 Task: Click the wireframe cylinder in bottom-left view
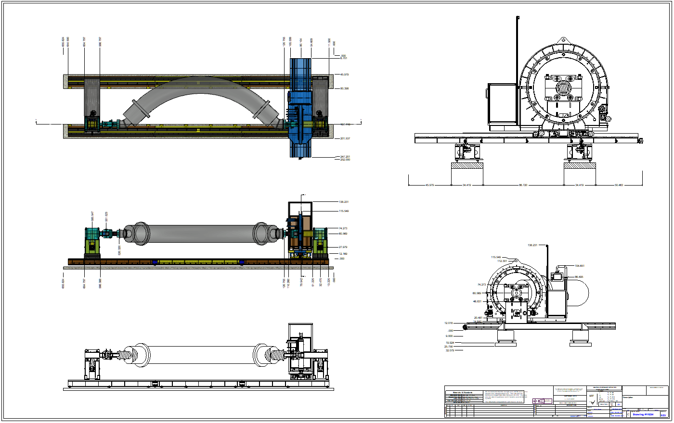click(202, 355)
